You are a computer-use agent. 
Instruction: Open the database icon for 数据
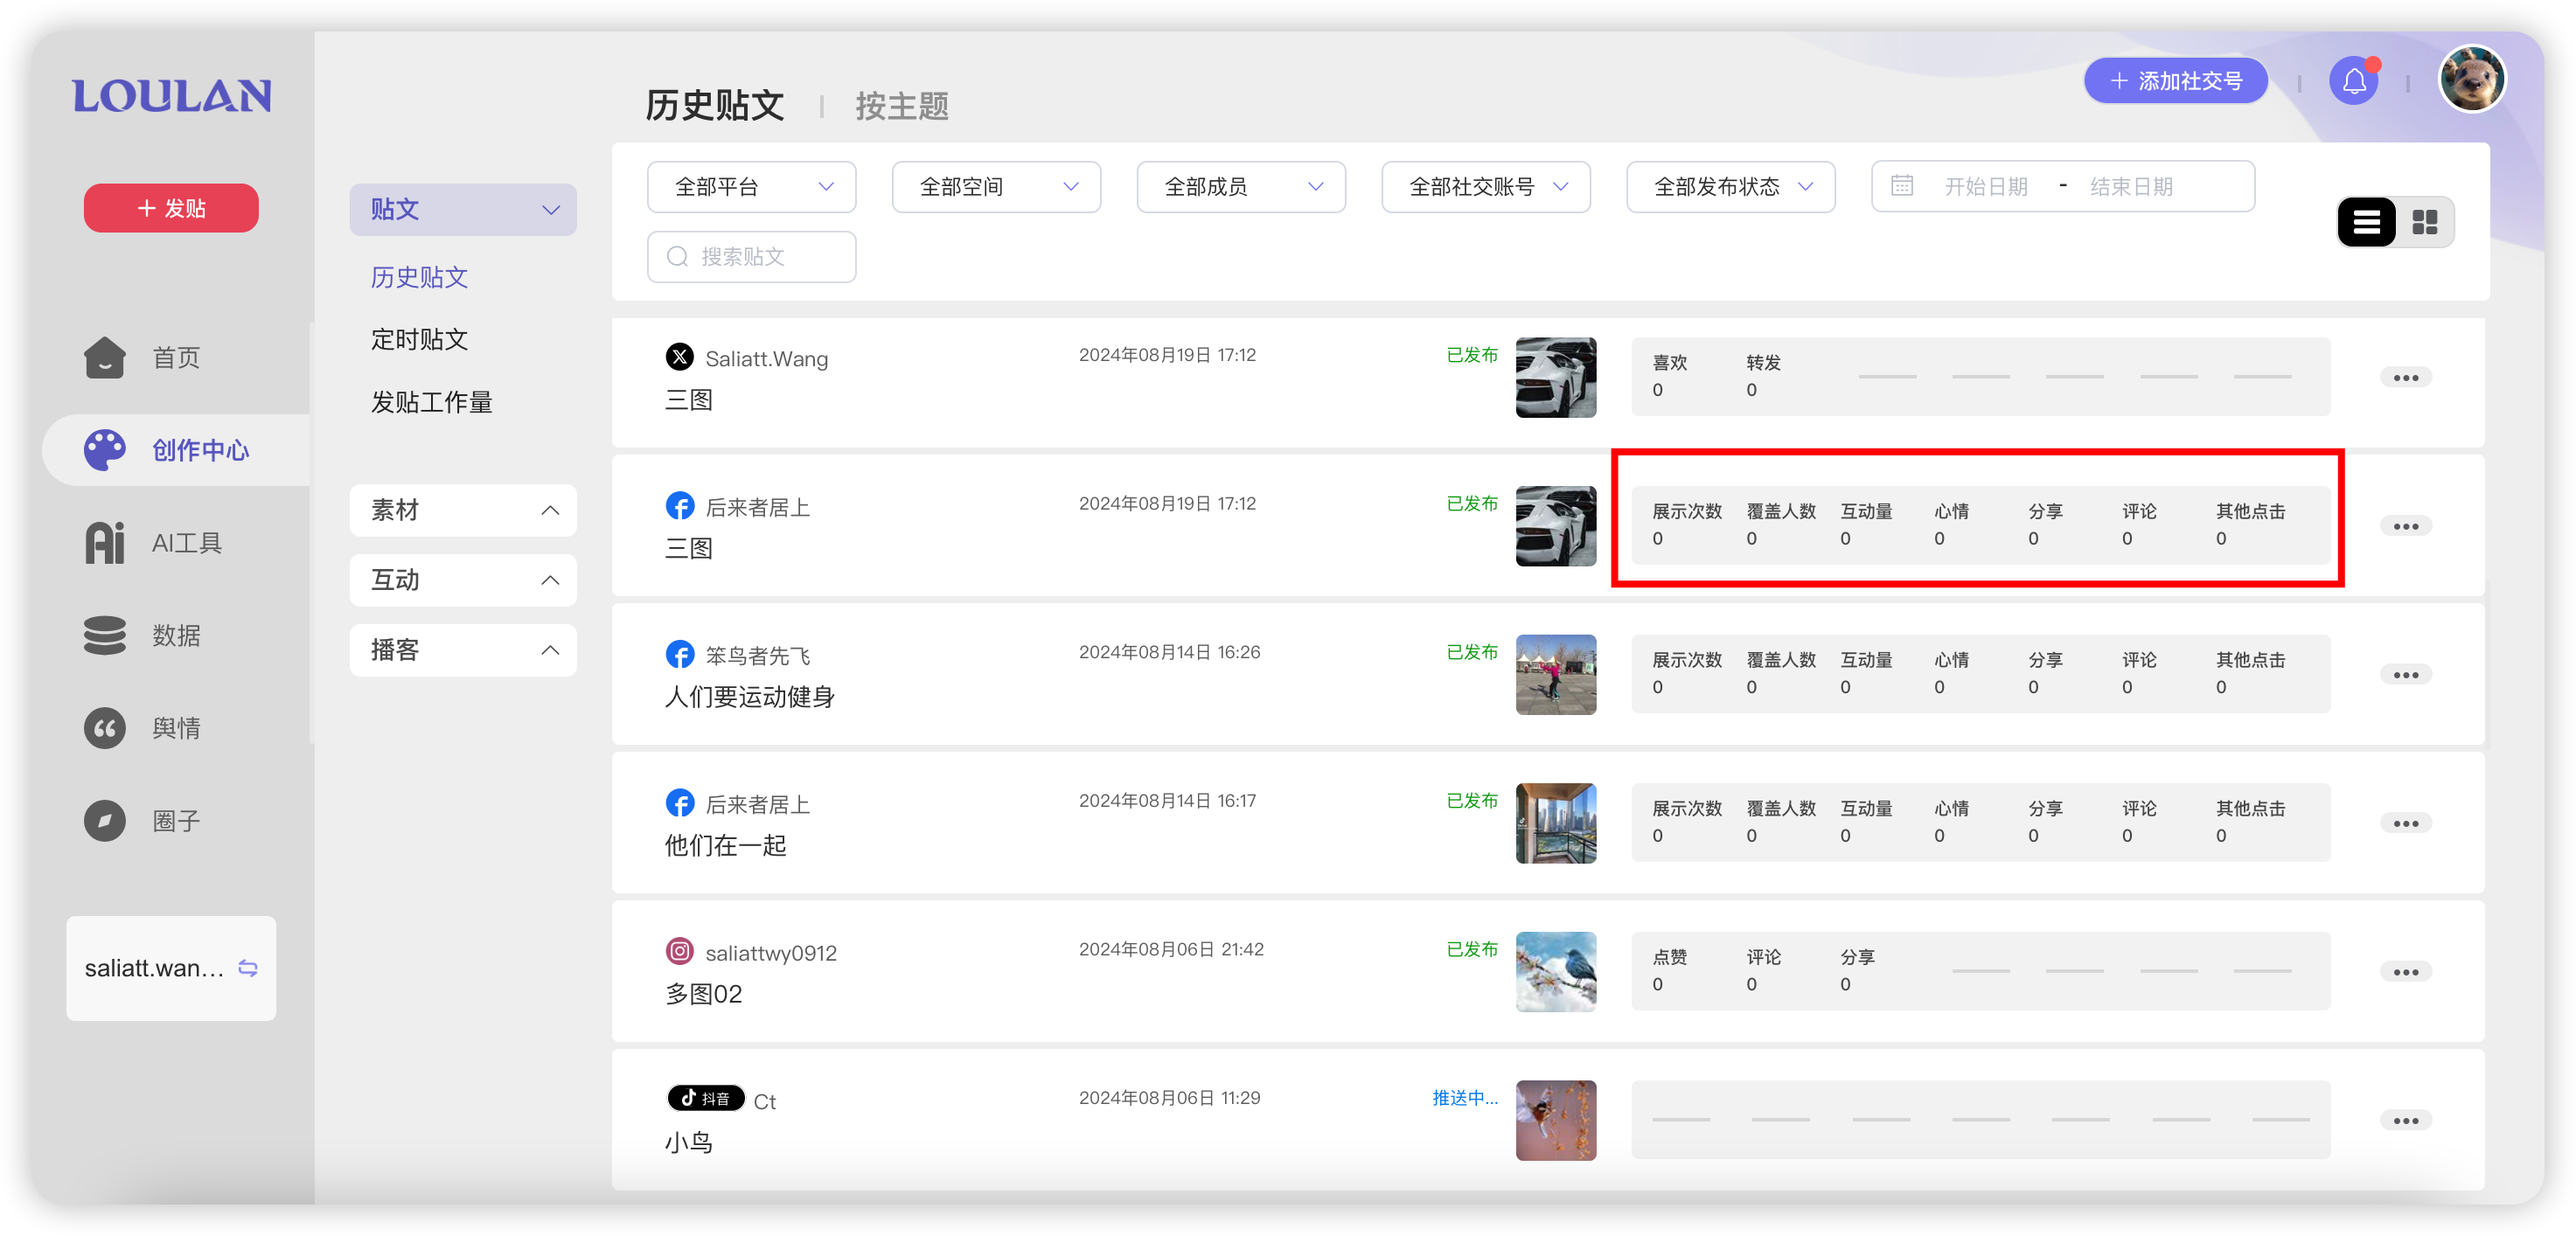click(104, 635)
